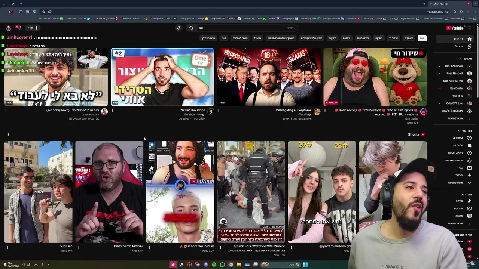The image size is (479, 269).
Task: Select the 'משחקים' filter chip
Action: [x=409, y=38]
